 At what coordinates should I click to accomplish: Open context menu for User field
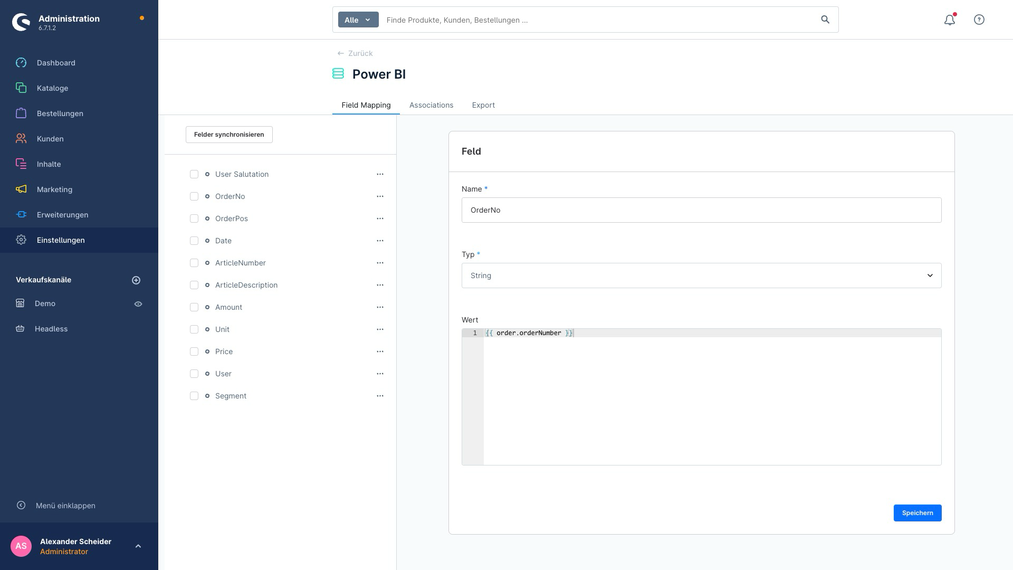pos(380,374)
